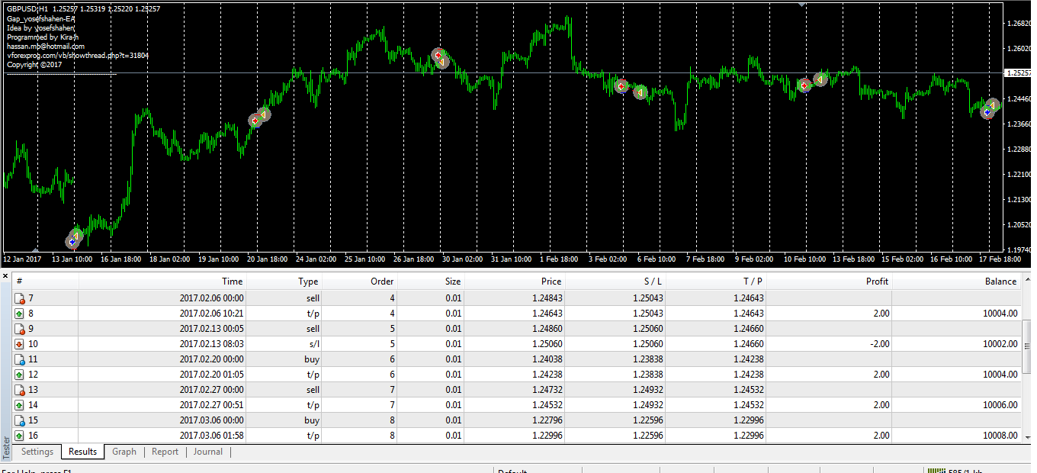1037x473 pixels.
Task: Click the balance value 10006.00
Action: (1000, 405)
